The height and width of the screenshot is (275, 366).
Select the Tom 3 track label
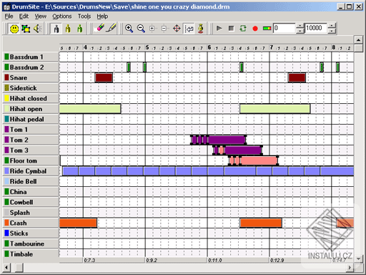click(31, 150)
